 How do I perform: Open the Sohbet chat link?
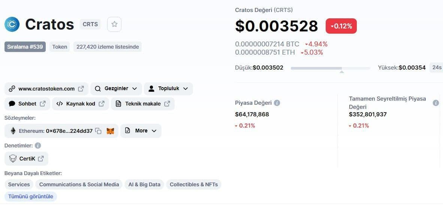[27, 104]
